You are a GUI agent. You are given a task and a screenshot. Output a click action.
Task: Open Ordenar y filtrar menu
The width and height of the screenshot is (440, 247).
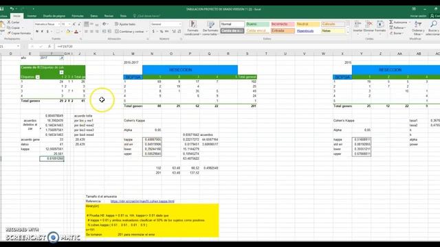pos(418,28)
